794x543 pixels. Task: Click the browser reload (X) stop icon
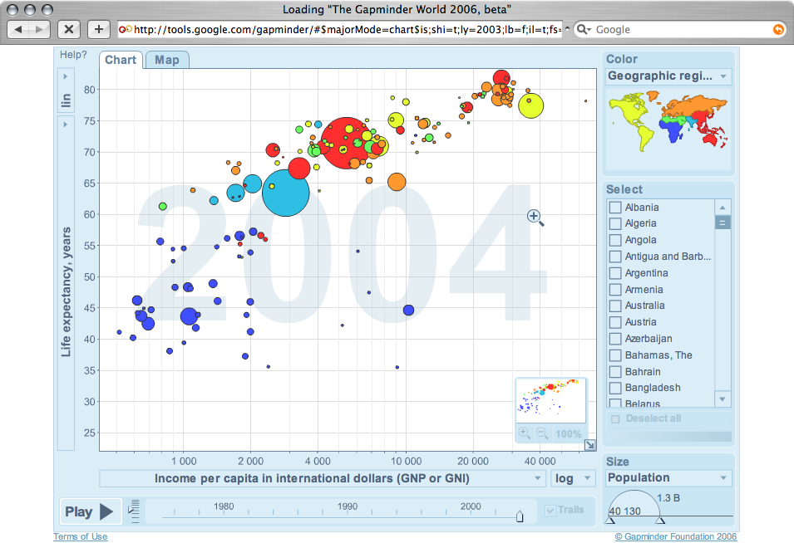tap(69, 28)
